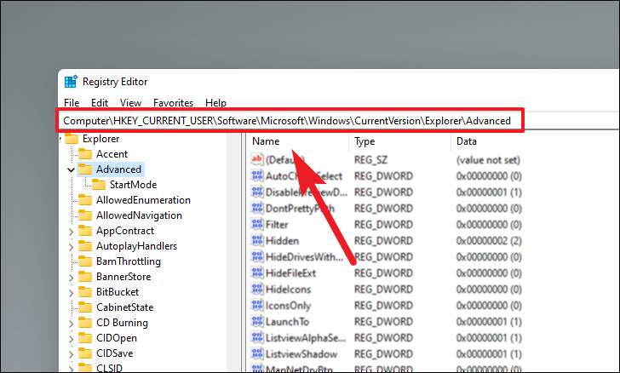Select the ListviewAlphaSe... DWORD icon
The width and height of the screenshot is (620, 373).
point(257,338)
